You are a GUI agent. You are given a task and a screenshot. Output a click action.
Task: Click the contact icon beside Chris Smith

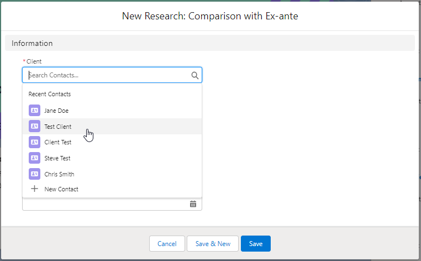coord(34,174)
